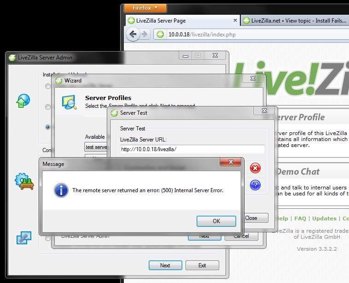The image size is (349, 283).
Task: Open the Updates link on server page
Action: coord(324,218)
